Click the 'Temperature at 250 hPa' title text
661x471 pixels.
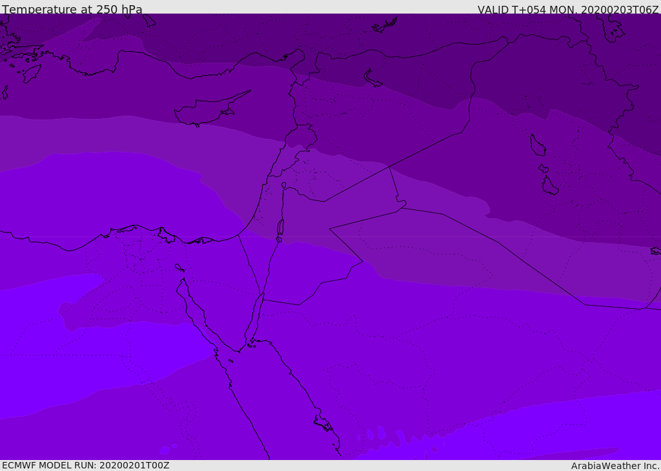tap(72, 9)
